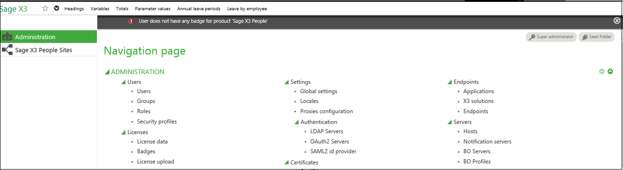Collapse all sections with up chevron
Viewport: 623px width, 170px height.
click(610, 72)
